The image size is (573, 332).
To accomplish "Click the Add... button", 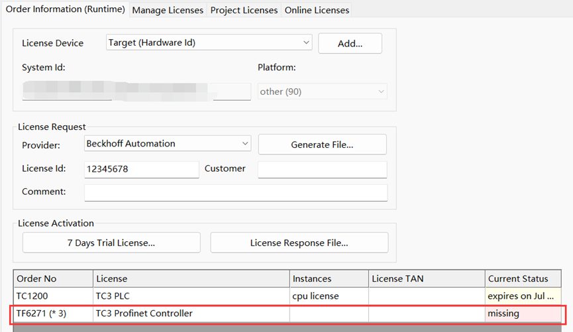I will (x=350, y=44).
